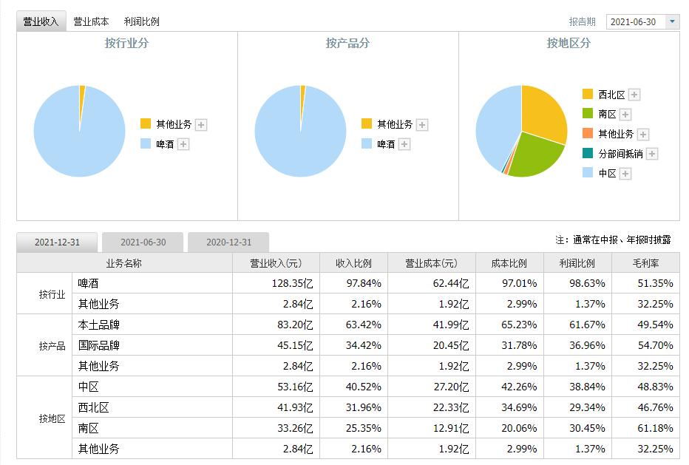The width and height of the screenshot is (689, 465).
Task: Click plus beside 其他业务 in 按行业分 chart
Action: coord(201,125)
